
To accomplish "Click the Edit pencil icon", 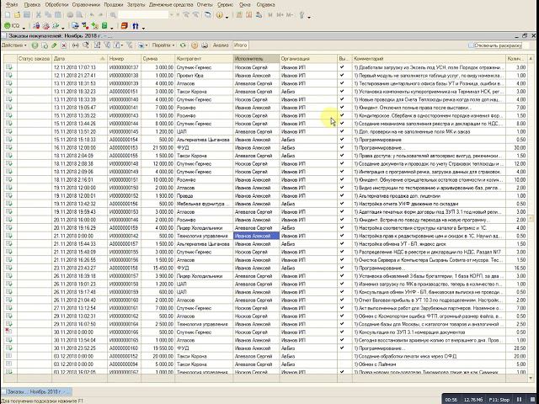I will [x=54, y=45].
